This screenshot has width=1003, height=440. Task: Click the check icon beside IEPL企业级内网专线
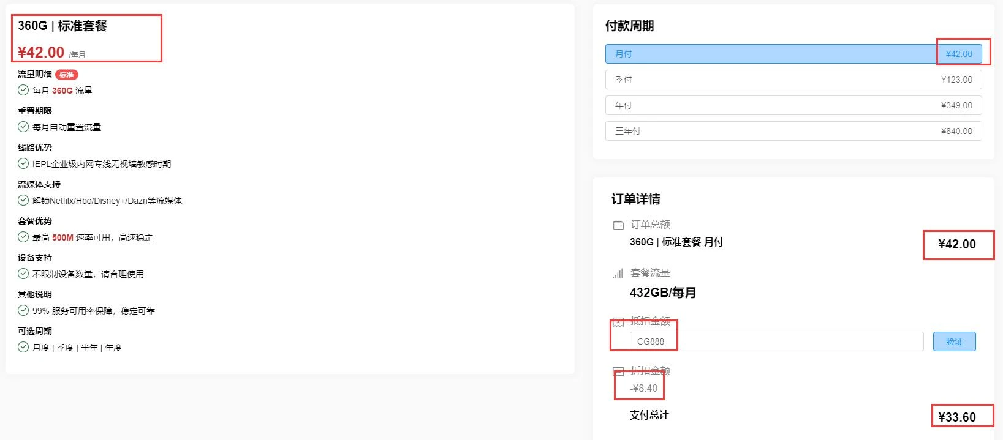[x=23, y=163]
